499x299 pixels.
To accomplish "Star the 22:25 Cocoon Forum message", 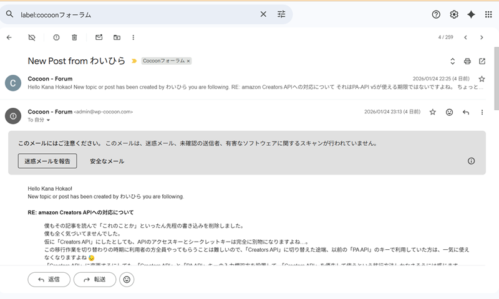I will pyautogui.click(x=482, y=79).
